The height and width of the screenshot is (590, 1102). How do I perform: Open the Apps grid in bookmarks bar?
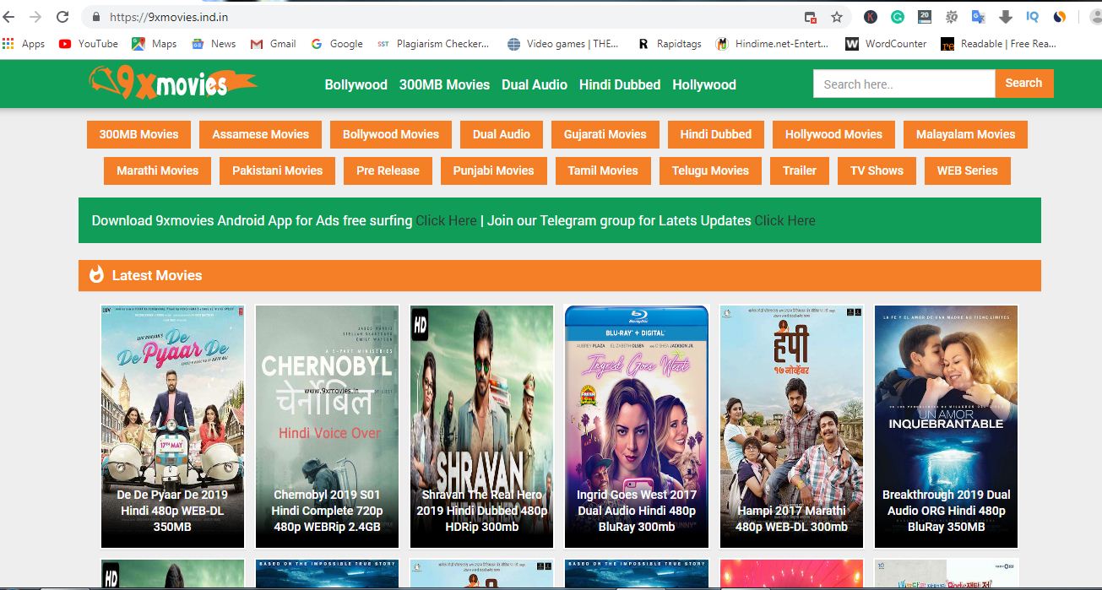24,44
